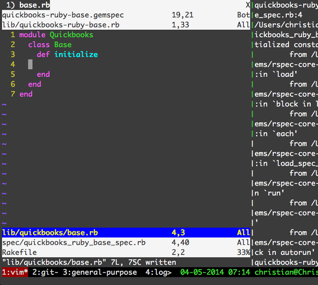318x285 pixels.
Task: Click '/Users/christia' path in right pane
Action: coord(286,25)
